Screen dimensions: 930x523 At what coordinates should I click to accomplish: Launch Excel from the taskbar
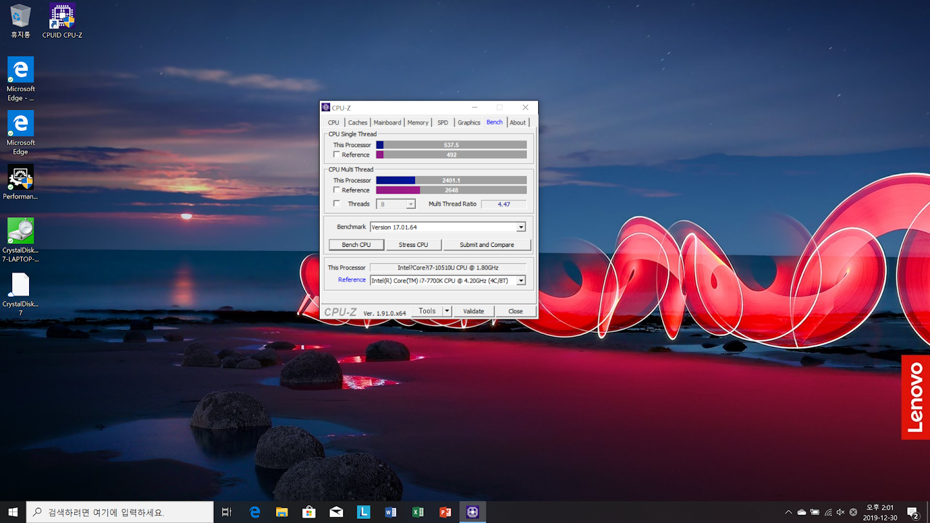coord(418,512)
